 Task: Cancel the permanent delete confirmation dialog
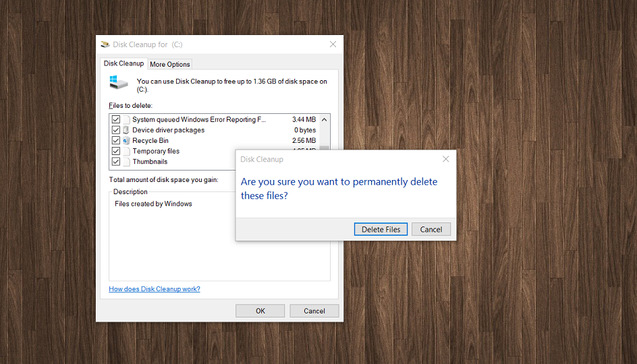(x=431, y=229)
